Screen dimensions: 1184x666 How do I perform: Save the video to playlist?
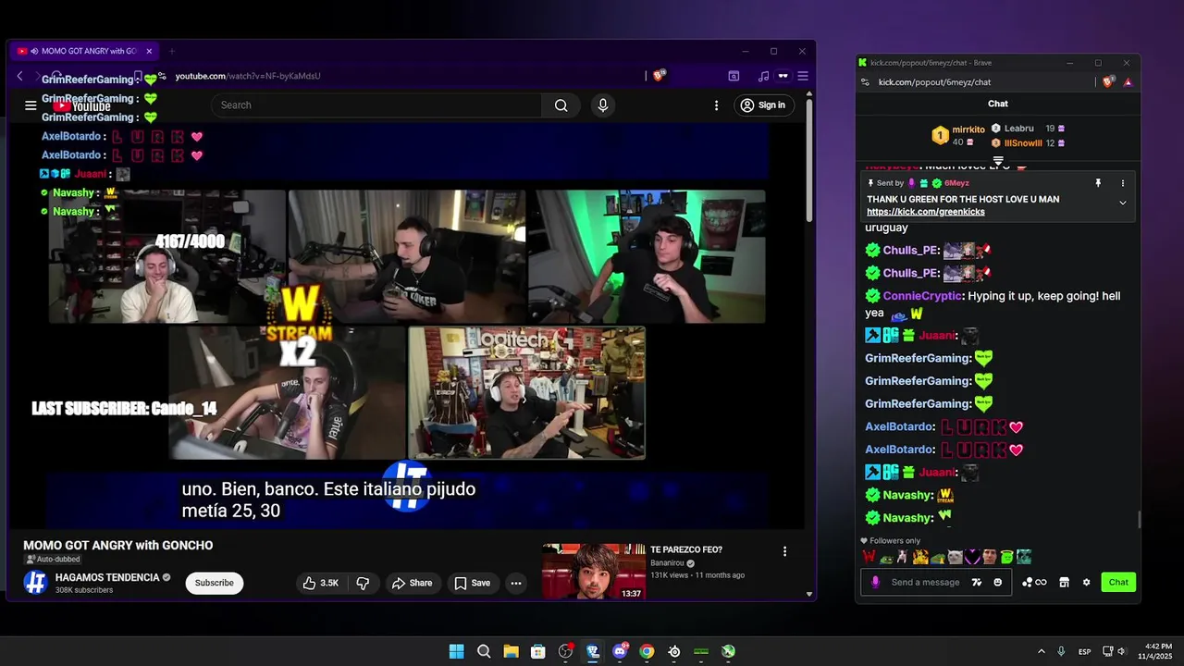(472, 583)
